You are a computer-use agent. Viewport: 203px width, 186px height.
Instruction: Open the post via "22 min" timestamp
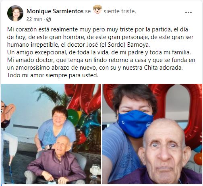click(34, 19)
